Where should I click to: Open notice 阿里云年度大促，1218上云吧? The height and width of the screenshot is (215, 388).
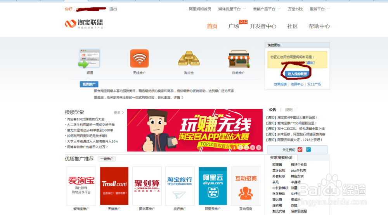click(294, 140)
